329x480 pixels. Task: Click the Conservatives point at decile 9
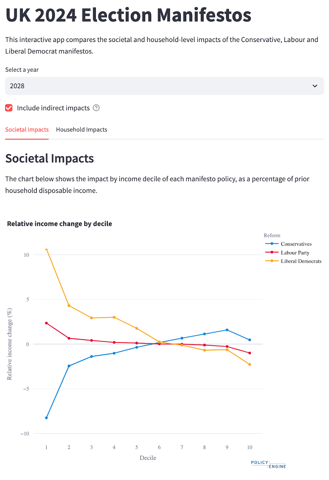click(x=227, y=330)
